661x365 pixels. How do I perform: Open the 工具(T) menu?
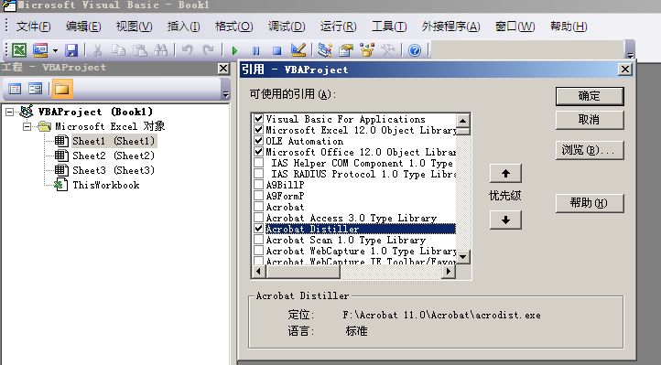click(389, 27)
